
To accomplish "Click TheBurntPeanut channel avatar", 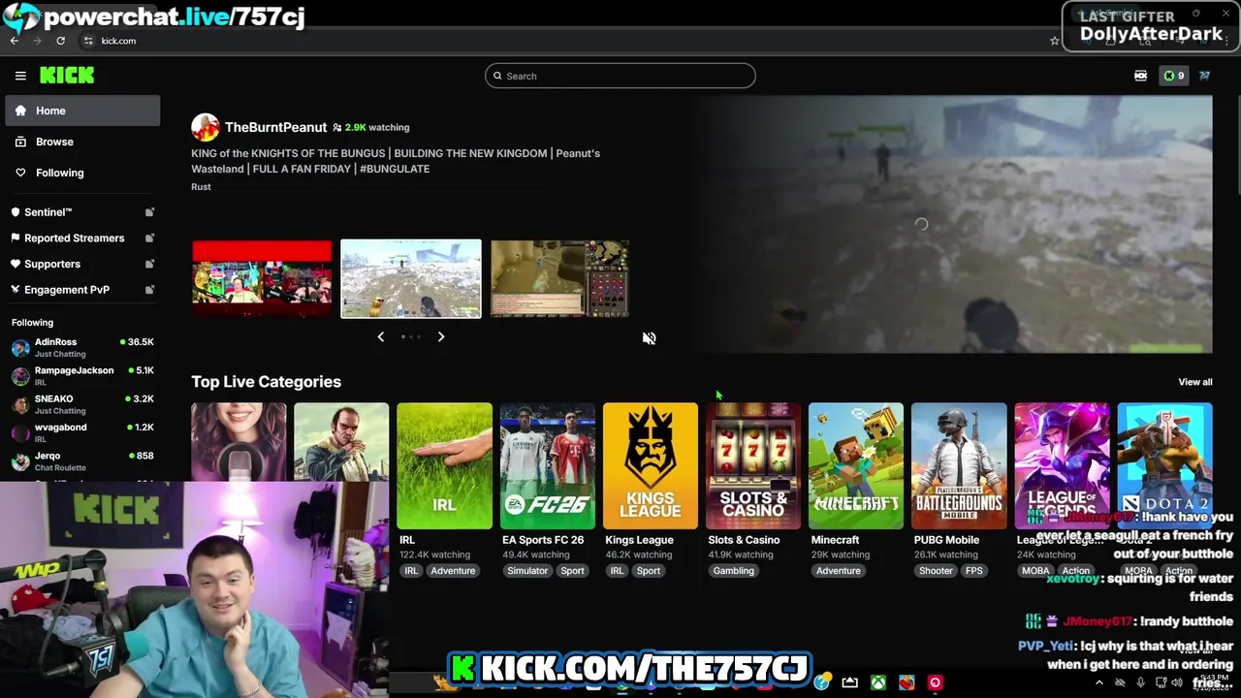I will 206,127.
